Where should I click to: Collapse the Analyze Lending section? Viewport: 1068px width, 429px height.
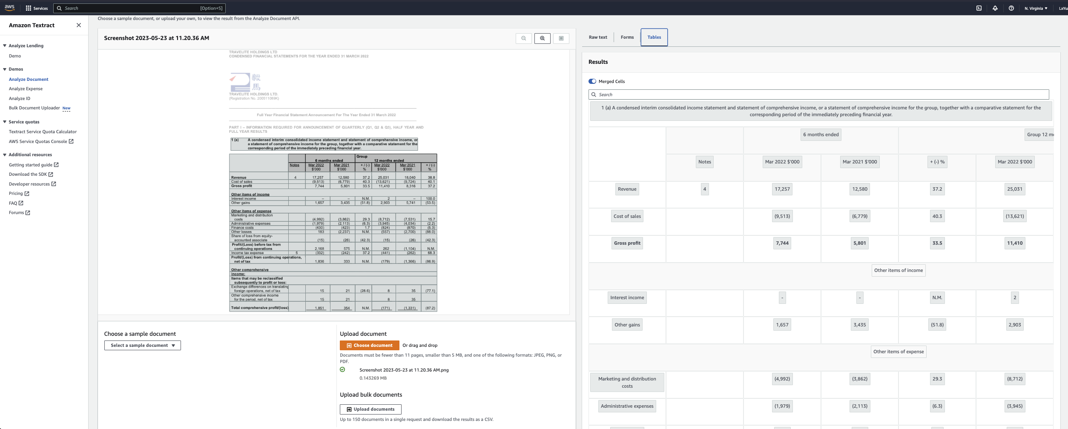click(5, 46)
